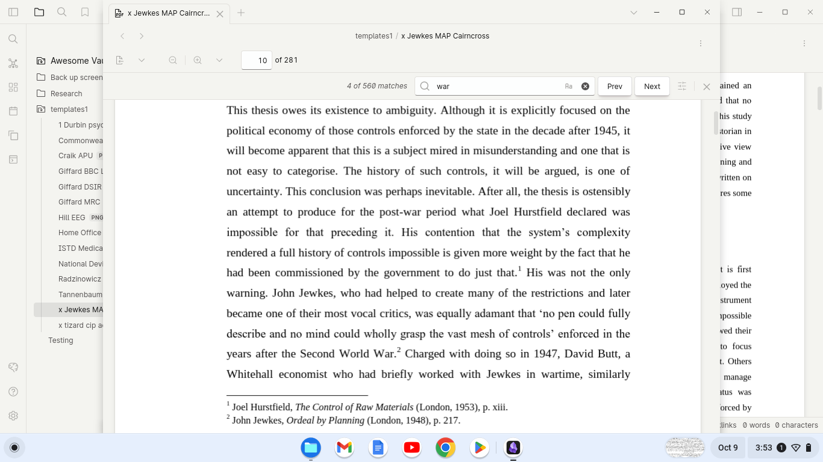Click the PDF zoom out icon
This screenshot has height=462, width=823.
coord(173,60)
